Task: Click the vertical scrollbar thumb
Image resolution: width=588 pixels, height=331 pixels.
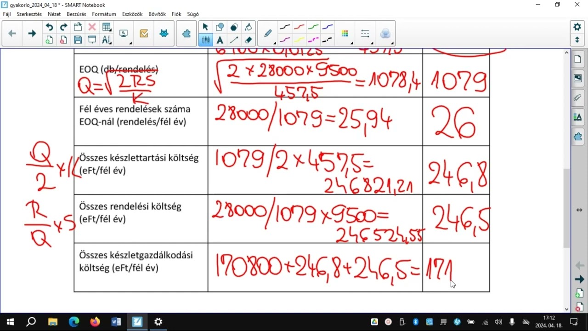Action: pos(566,208)
